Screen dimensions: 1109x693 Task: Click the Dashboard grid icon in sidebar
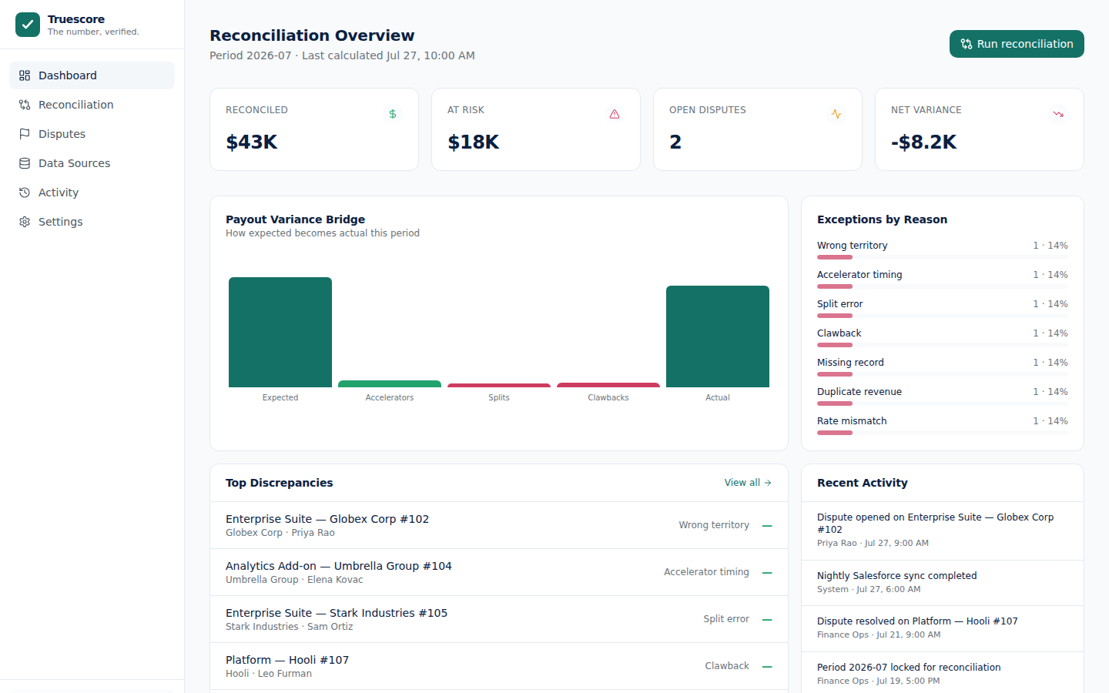pyautogui.click(x=25, y=75)
